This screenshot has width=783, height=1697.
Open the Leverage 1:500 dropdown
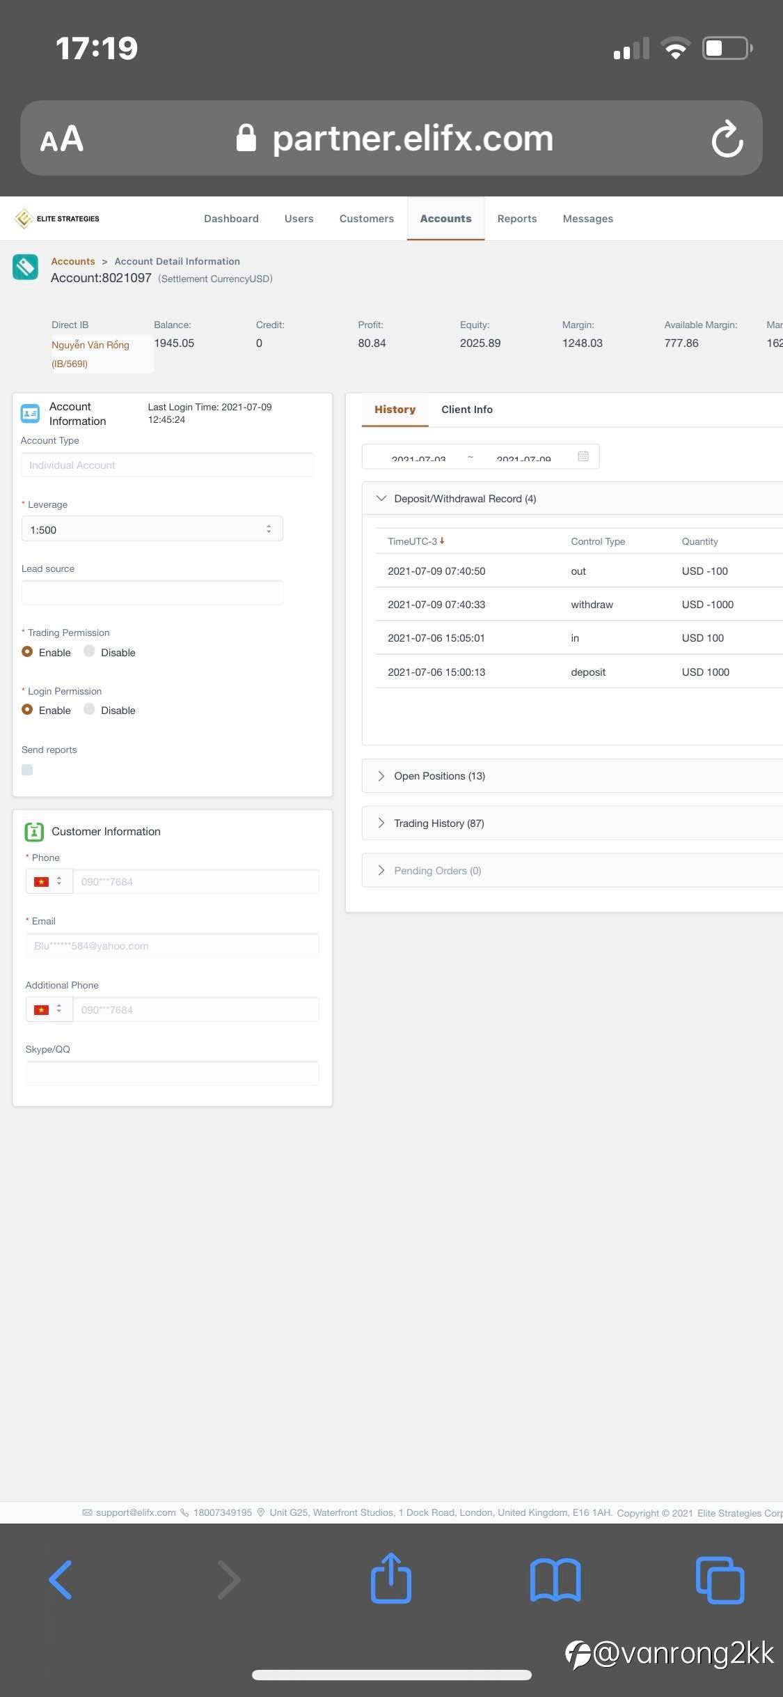(x=152, y=529)
